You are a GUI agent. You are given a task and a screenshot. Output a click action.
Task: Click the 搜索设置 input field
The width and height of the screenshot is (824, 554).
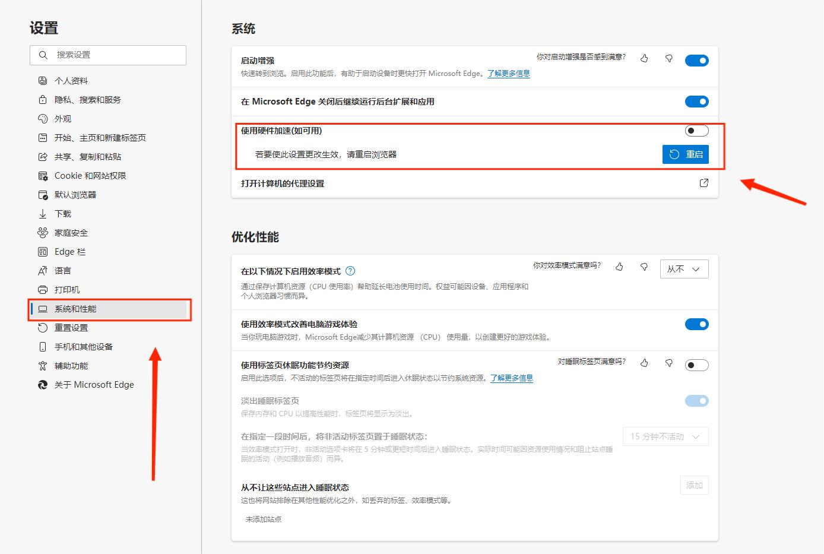point(107,55)
